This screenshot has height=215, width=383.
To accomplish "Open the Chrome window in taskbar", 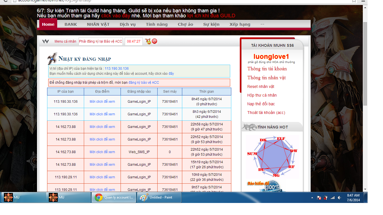I will 114,197.
